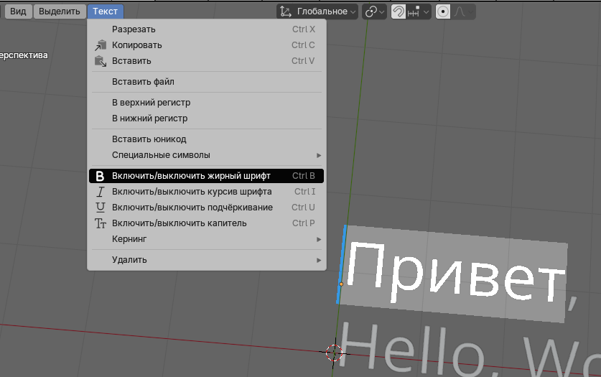Click the bold B icon
This screenshot has width=601, height=377.
point(100,176)
